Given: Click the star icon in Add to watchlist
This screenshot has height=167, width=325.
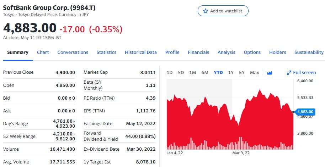Looking at the screenshot, I should coord(205,11).
